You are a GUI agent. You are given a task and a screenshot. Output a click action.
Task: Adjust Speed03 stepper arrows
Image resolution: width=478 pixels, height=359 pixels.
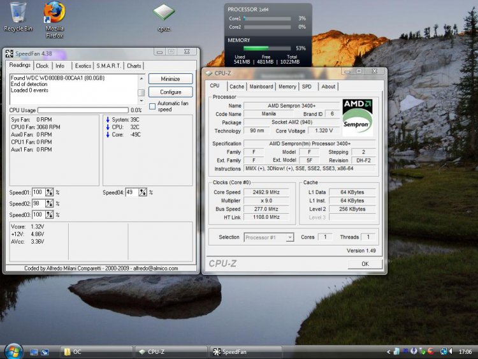[x=49, y=215]
